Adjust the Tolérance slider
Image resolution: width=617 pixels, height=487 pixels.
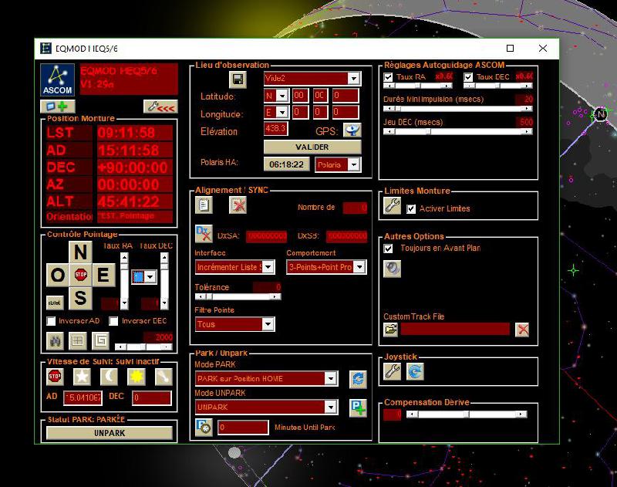[x=238, y=296]
